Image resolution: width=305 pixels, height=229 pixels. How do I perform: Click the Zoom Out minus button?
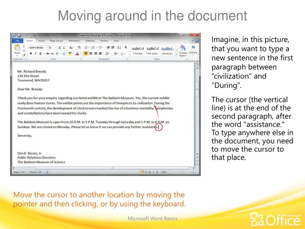point(170,172)
